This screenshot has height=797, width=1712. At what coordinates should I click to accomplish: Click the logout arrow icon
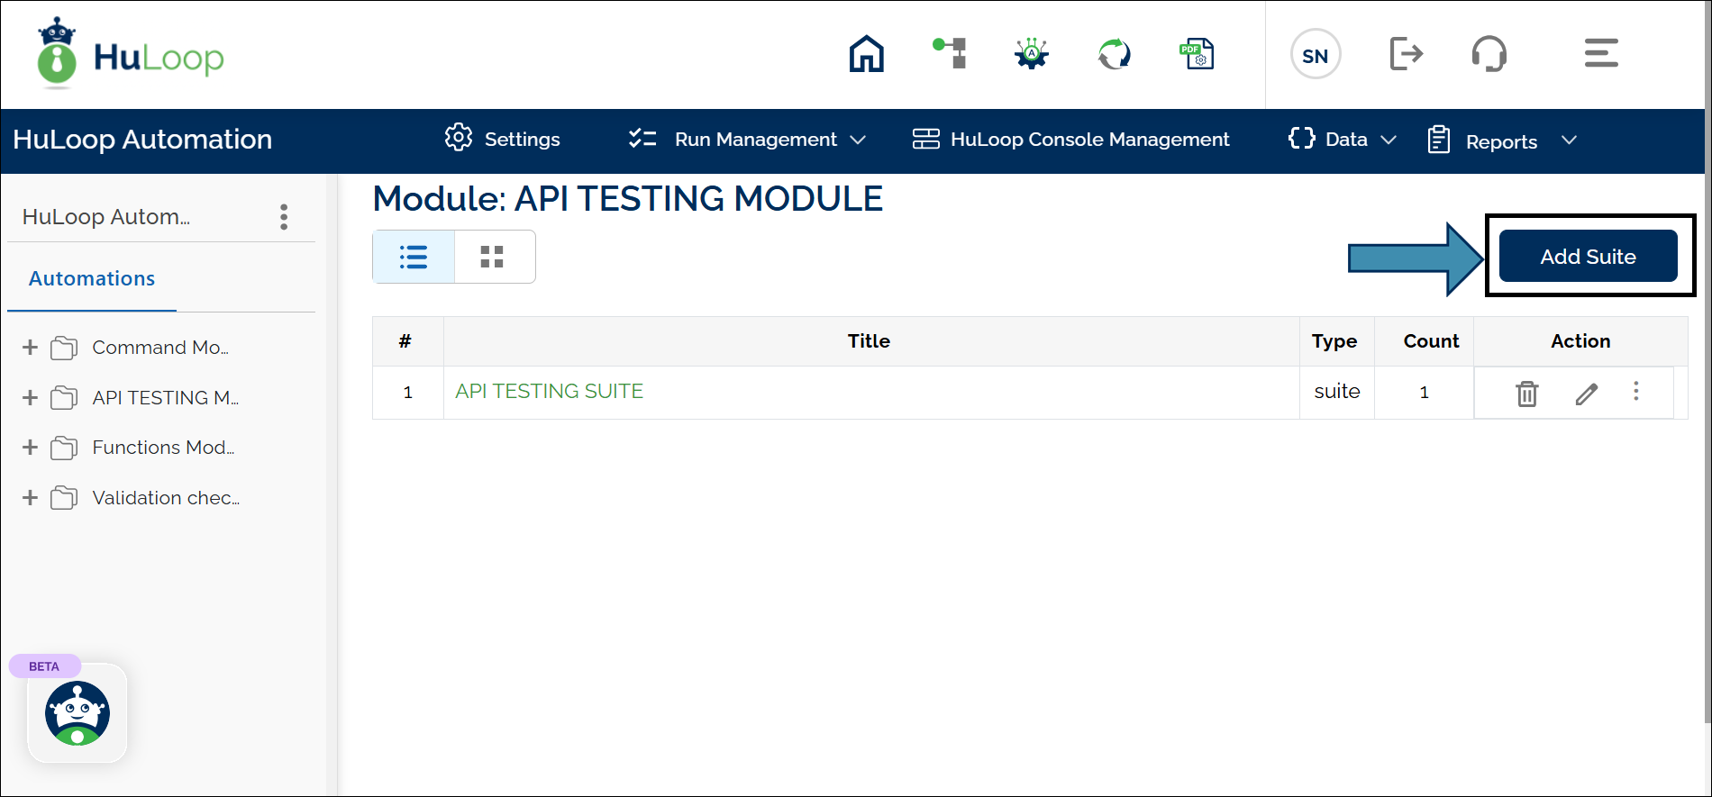point(1406,54)
